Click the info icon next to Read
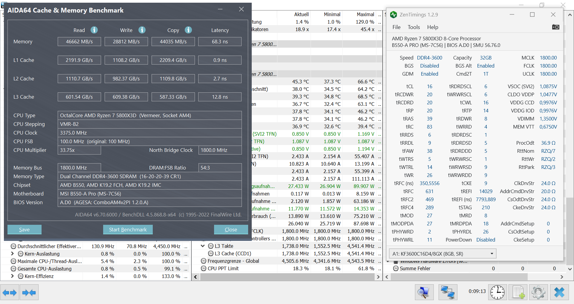This screenshot has height=304, width=574. tap(94, 30)
